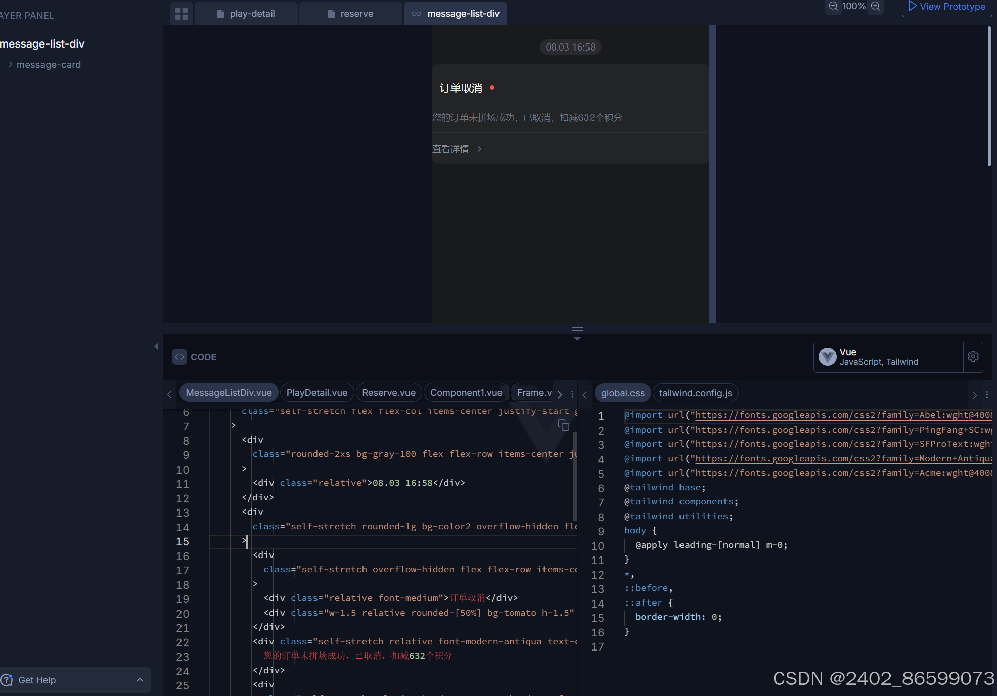The image size is (997, 696).
Task: Click the preview canvas vertical scrollbar
Action: click(989, 96)
